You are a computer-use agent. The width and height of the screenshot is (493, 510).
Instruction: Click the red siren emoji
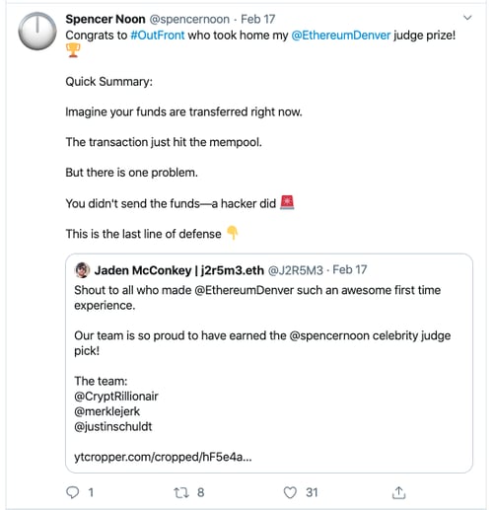(287, 202)
